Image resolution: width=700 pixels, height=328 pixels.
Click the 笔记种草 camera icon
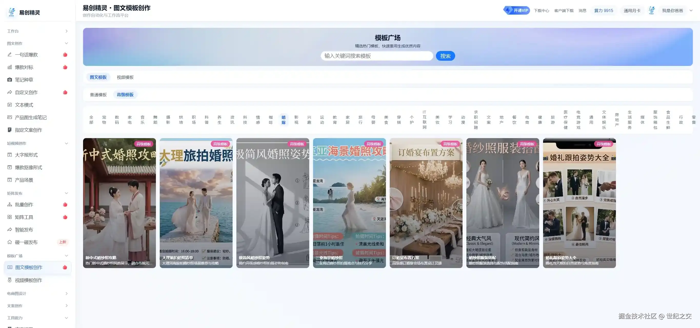tap(9, 79)
